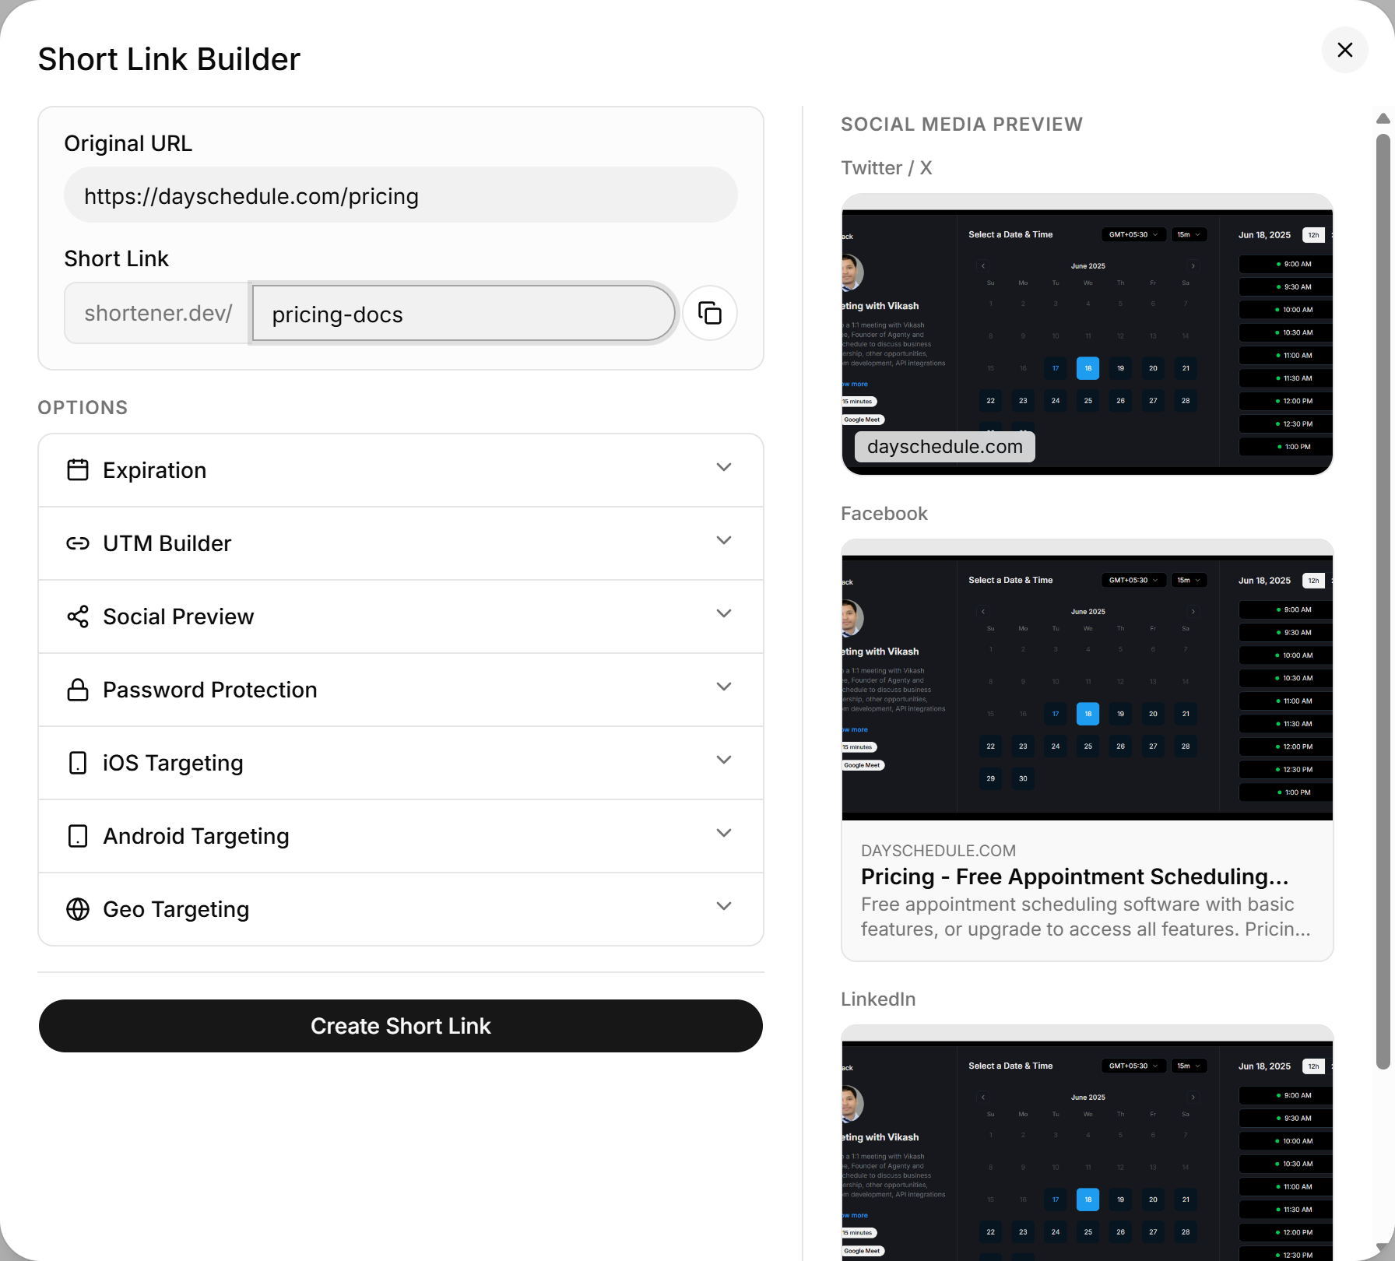Click the phone icon beside Android Targeting
The height and width of the screenshot is (1261, 1395).
(78, 836)
